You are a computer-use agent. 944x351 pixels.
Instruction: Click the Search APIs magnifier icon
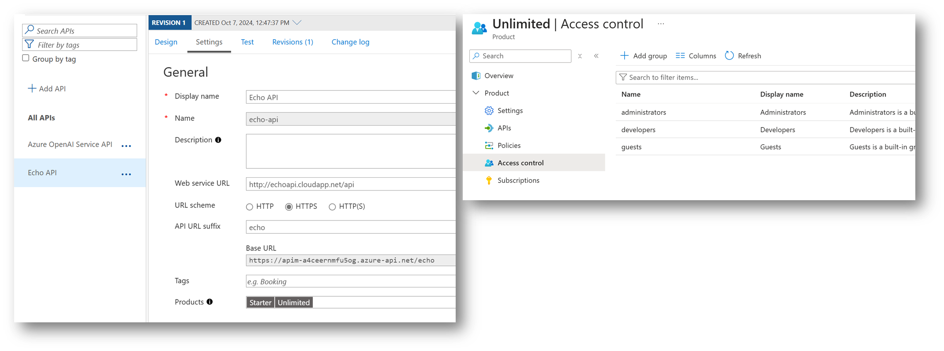[30, 30]
